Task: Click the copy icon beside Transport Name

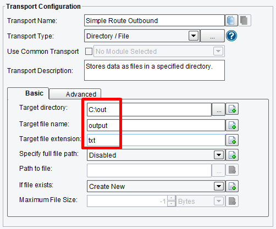Action: [x=231, y=20]
